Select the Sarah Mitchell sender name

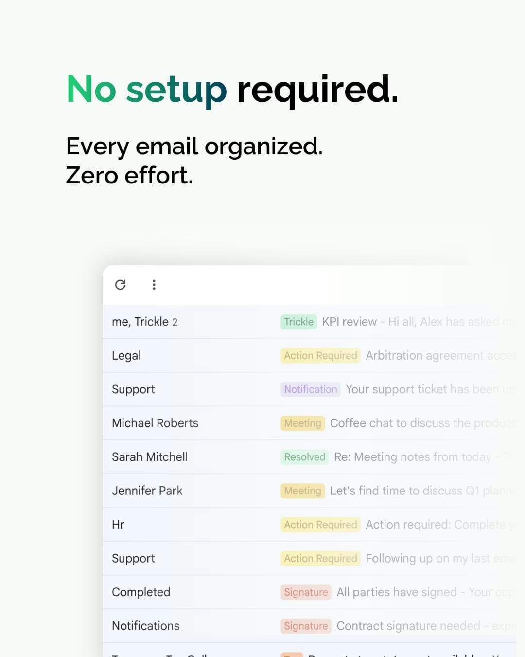click(150, 457)
